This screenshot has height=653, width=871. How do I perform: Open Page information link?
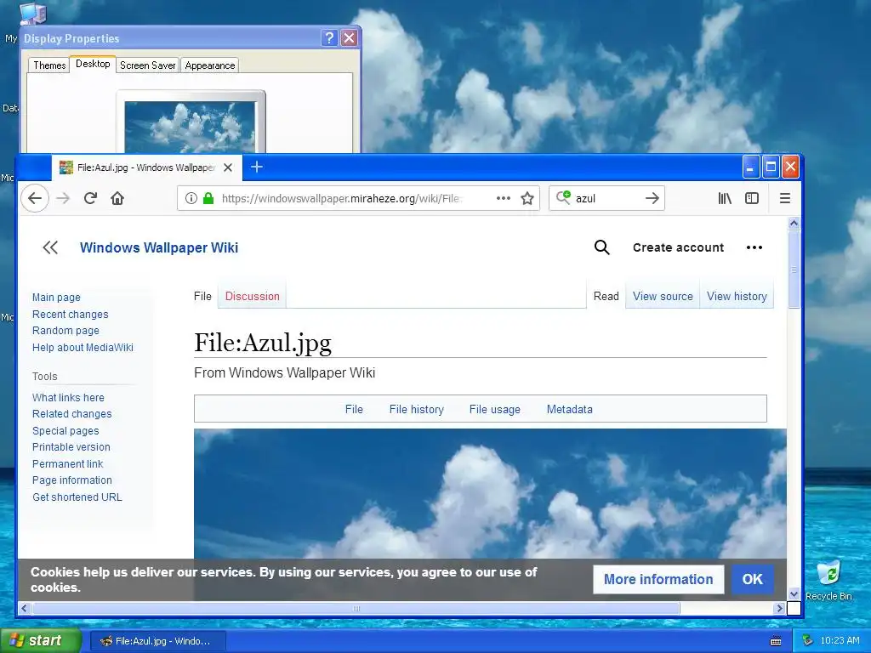72,480
